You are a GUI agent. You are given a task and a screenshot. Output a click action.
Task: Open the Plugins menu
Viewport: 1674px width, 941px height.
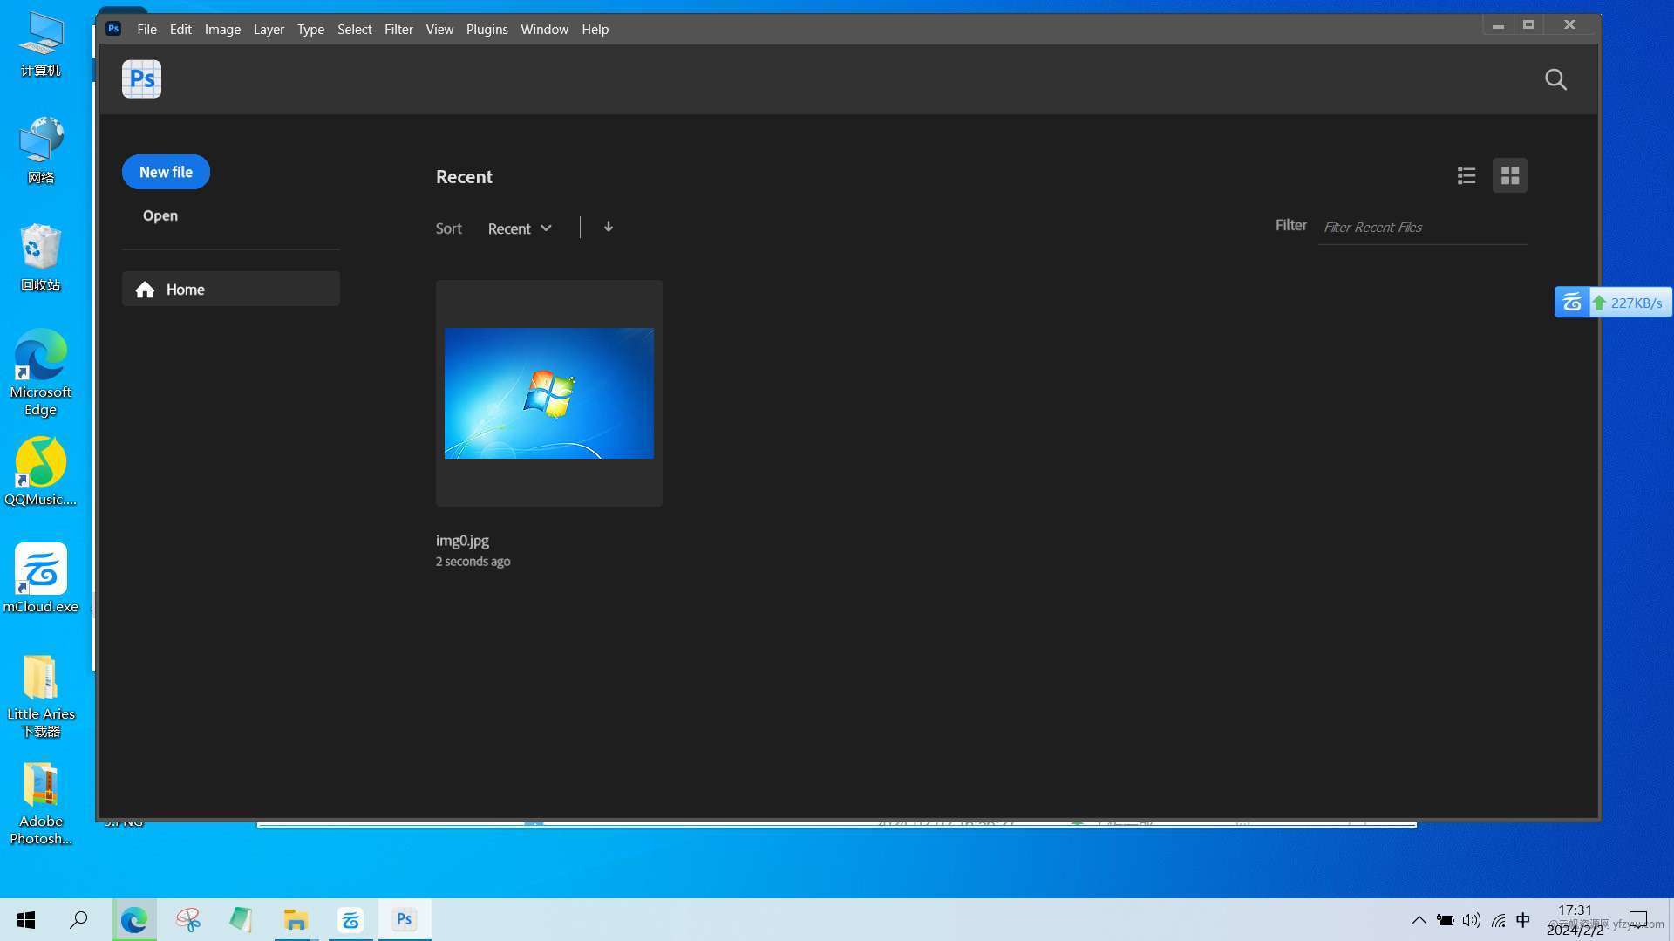click(487, 30)
